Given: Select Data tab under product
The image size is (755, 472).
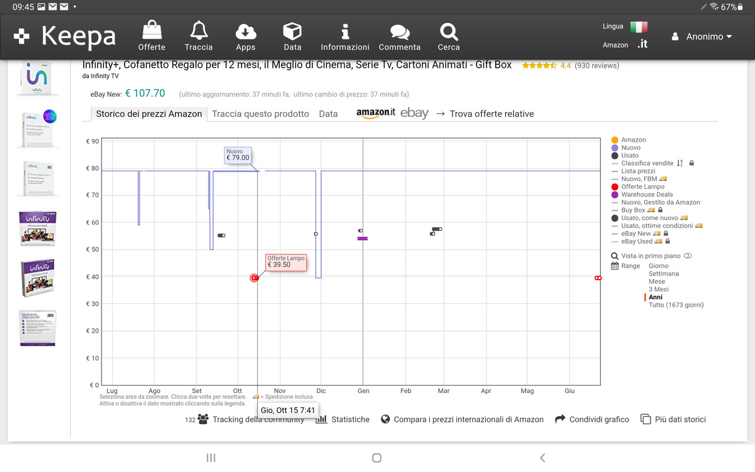Looking at the screenshot, I should tap(328, 114).
